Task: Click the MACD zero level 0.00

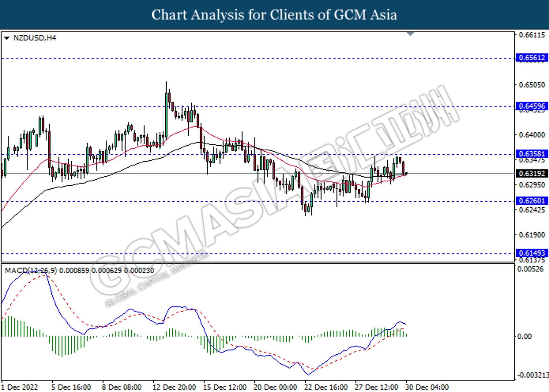Action: pos(524,336)
